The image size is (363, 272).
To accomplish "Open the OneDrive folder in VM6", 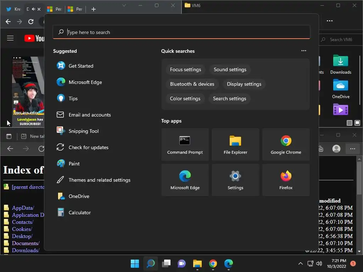I will (341, 89).
